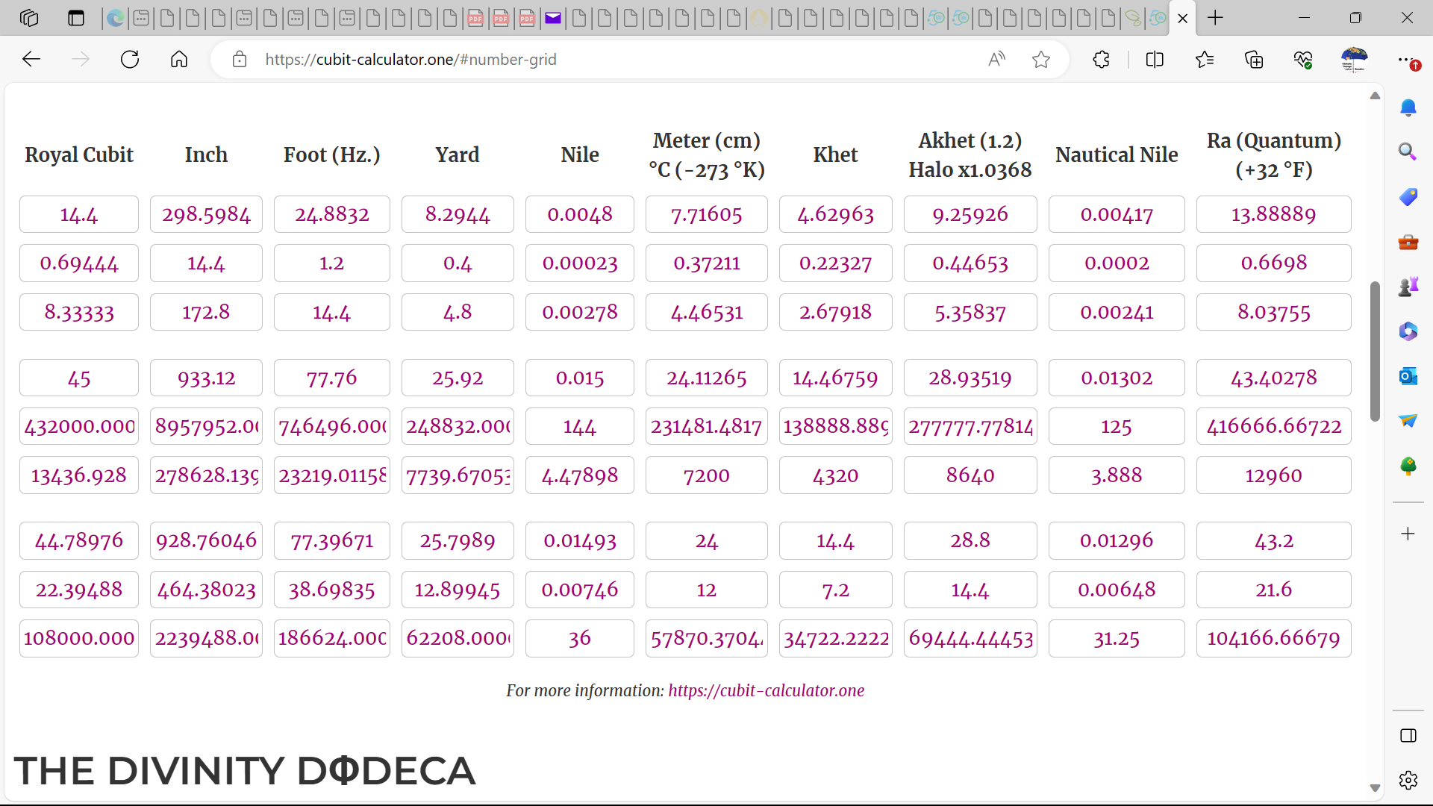Click Read aloud icon in address bar
Screen dimensions: 1433x806
click(996, 60)
